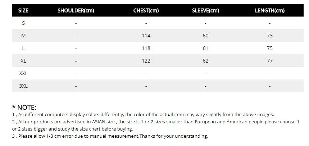Select the L size row label

[x=23, y=48]
